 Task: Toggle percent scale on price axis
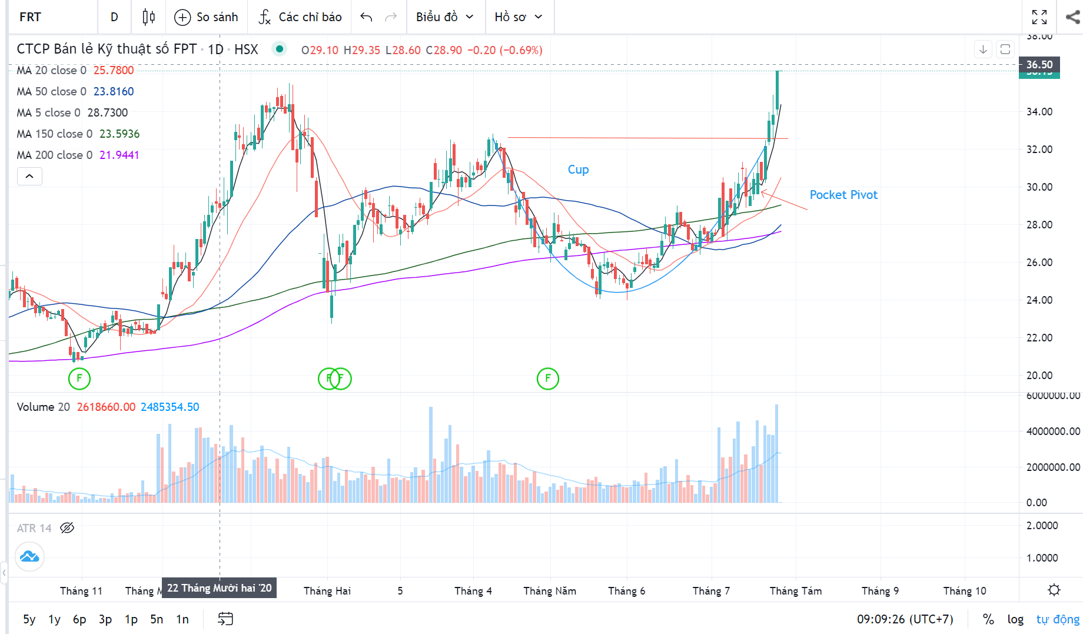(x=988, y=619)
